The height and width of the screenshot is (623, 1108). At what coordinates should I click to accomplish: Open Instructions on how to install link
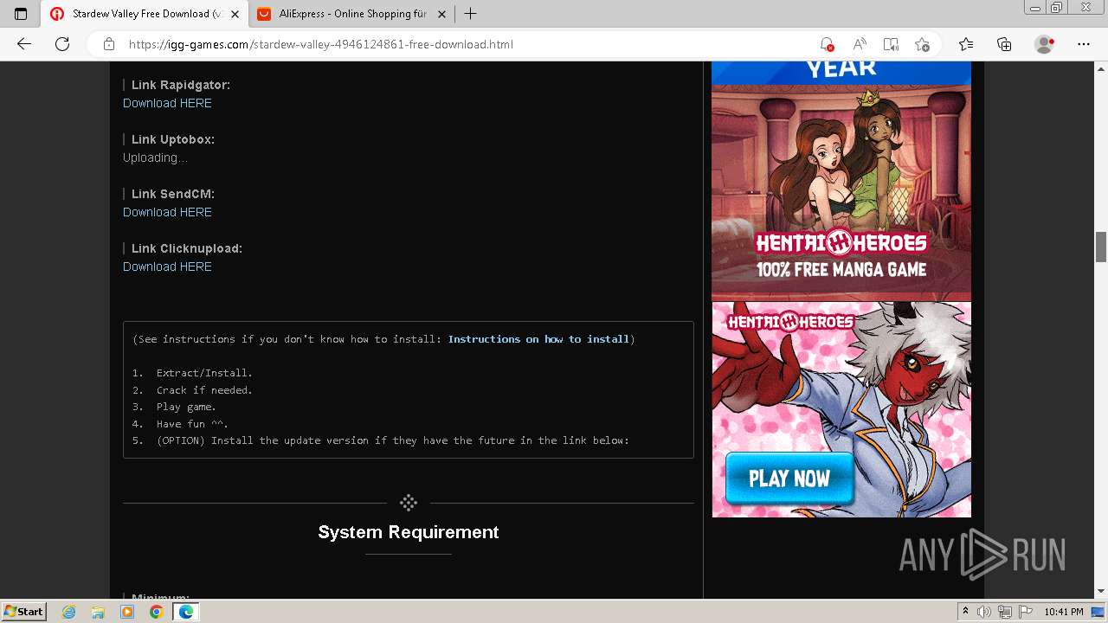[x=538, y=339]
